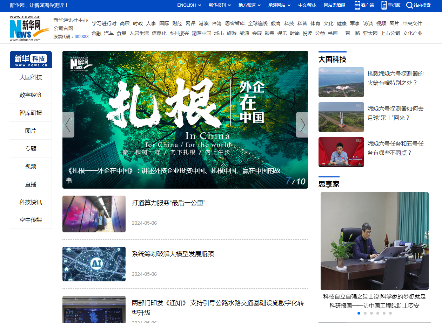This screenshot has height=323, width=442.
Task: Select first 思享家 slider dot
Action: [x=359, y=313]
